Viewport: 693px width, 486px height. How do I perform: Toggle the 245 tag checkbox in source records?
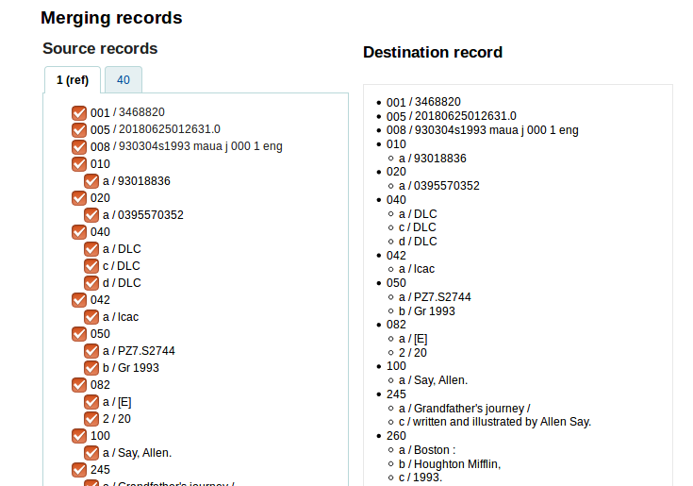[x=79, y=470]
